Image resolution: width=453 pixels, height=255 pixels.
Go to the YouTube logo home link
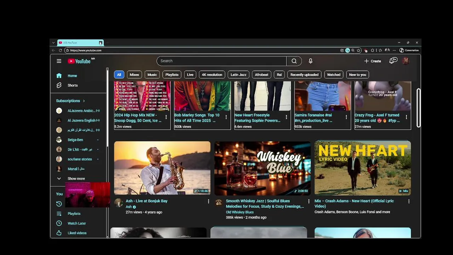[79, 61]
